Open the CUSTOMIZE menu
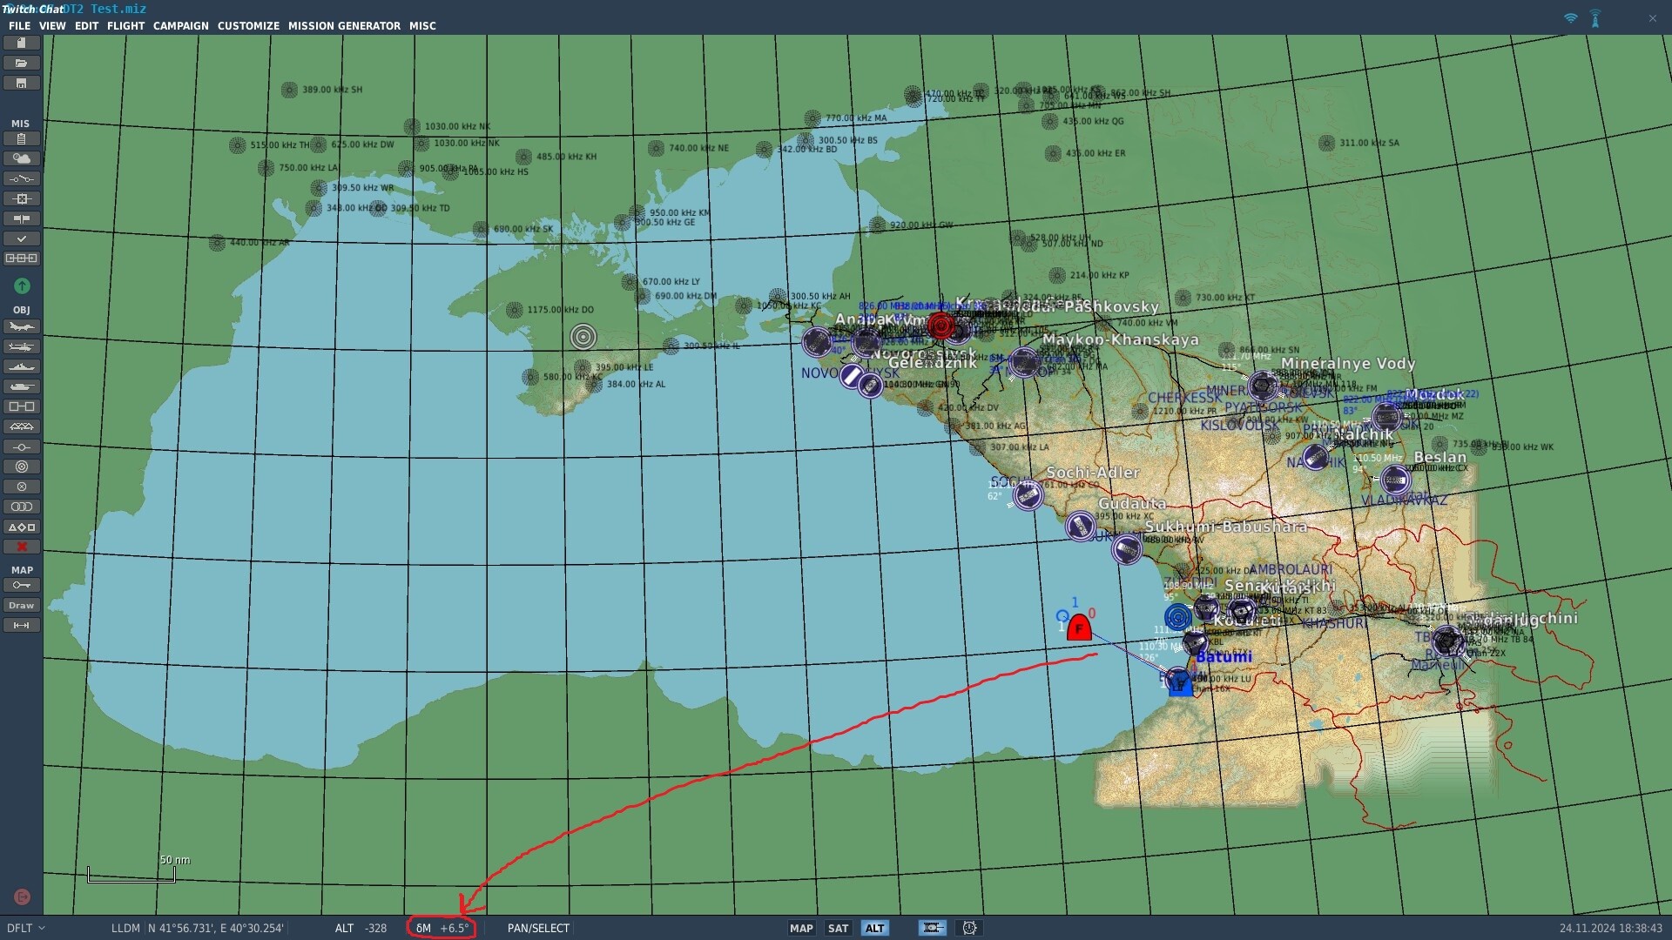 coord(248,26)
